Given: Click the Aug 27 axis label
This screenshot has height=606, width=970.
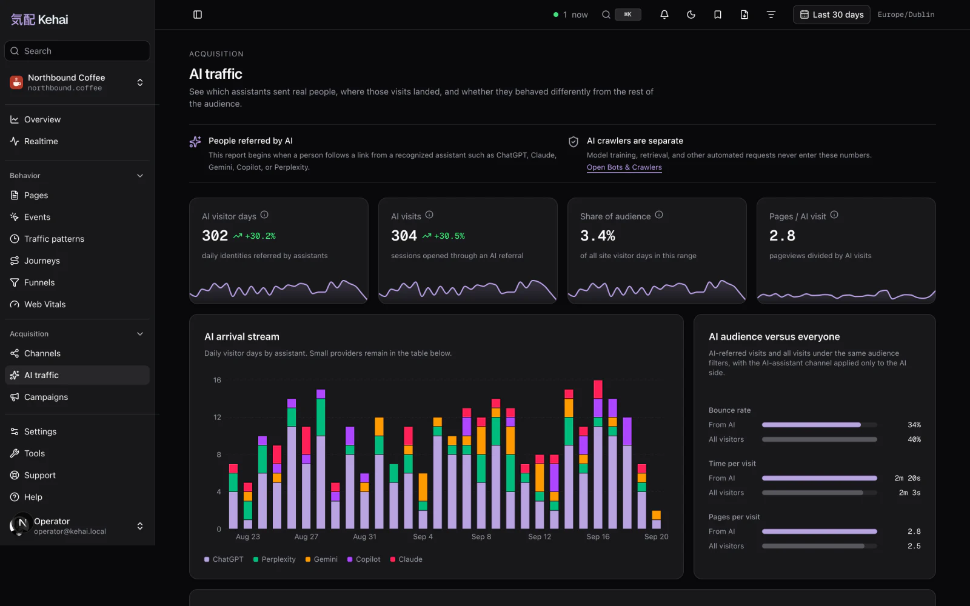Looking at the screenshot, I should click(306, 537).
